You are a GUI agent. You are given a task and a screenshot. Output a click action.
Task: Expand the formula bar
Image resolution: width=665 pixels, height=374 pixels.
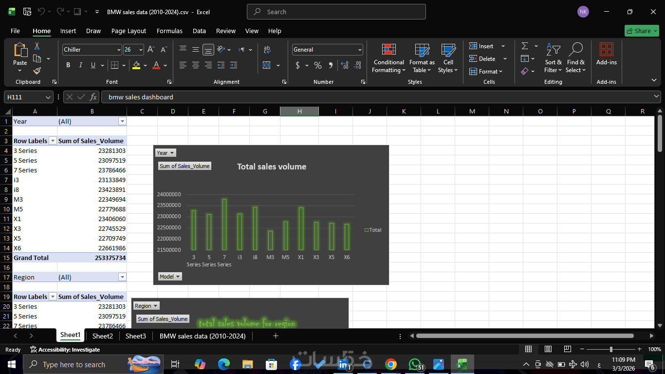(657, 97)
